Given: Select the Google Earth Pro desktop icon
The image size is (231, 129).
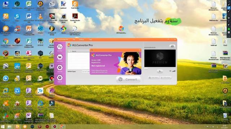Looking at the screenshot, I should (6, 66).
